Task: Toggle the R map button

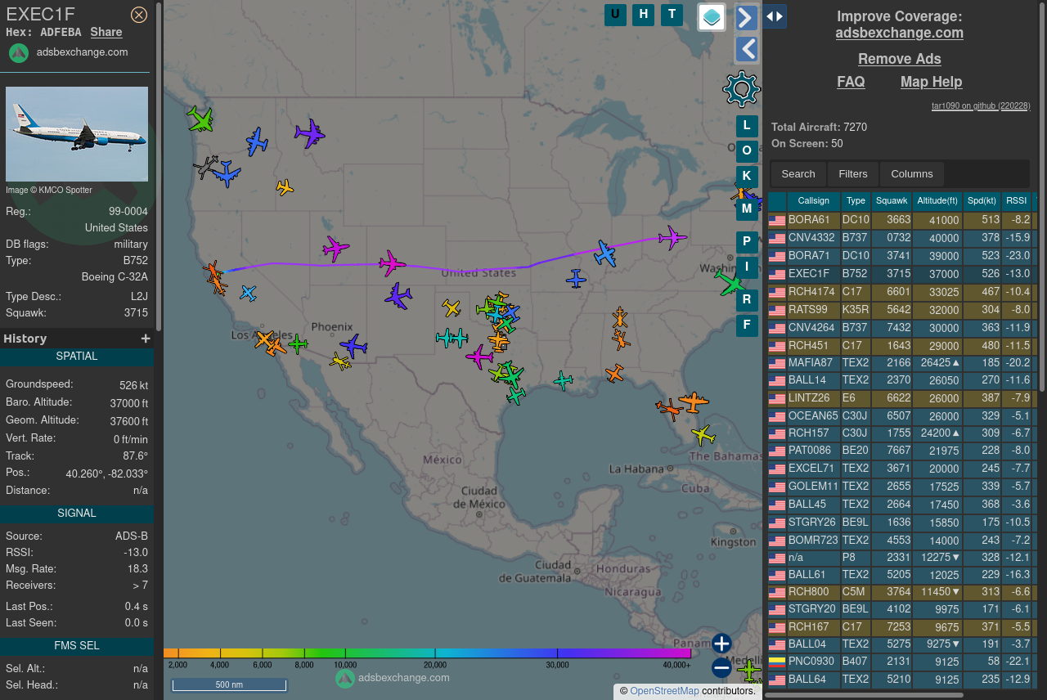Action: 747,300
